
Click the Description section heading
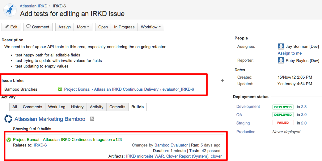13,40
